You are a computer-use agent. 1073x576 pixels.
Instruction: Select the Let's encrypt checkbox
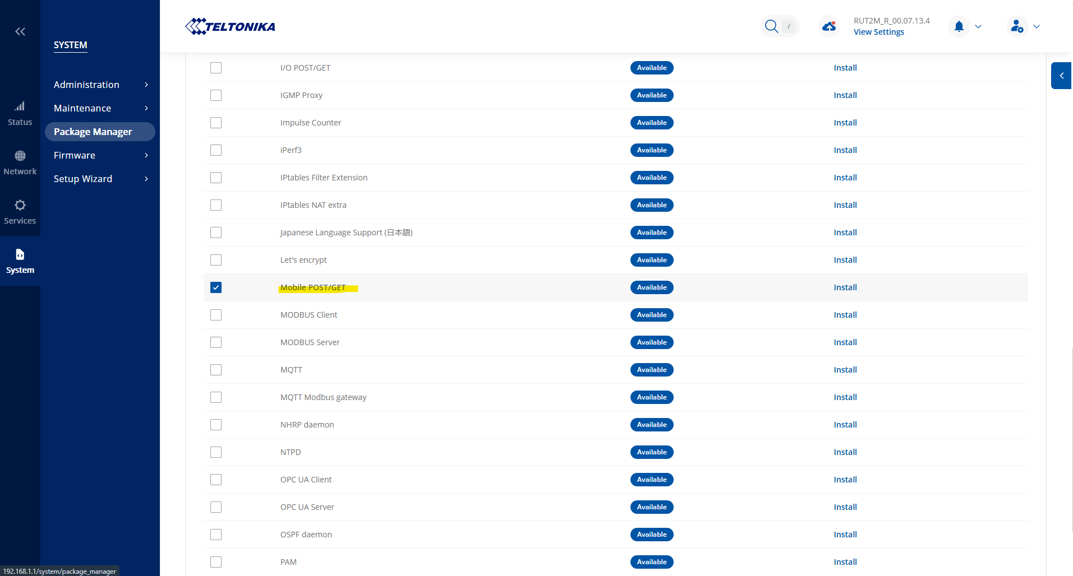point(216,260)
